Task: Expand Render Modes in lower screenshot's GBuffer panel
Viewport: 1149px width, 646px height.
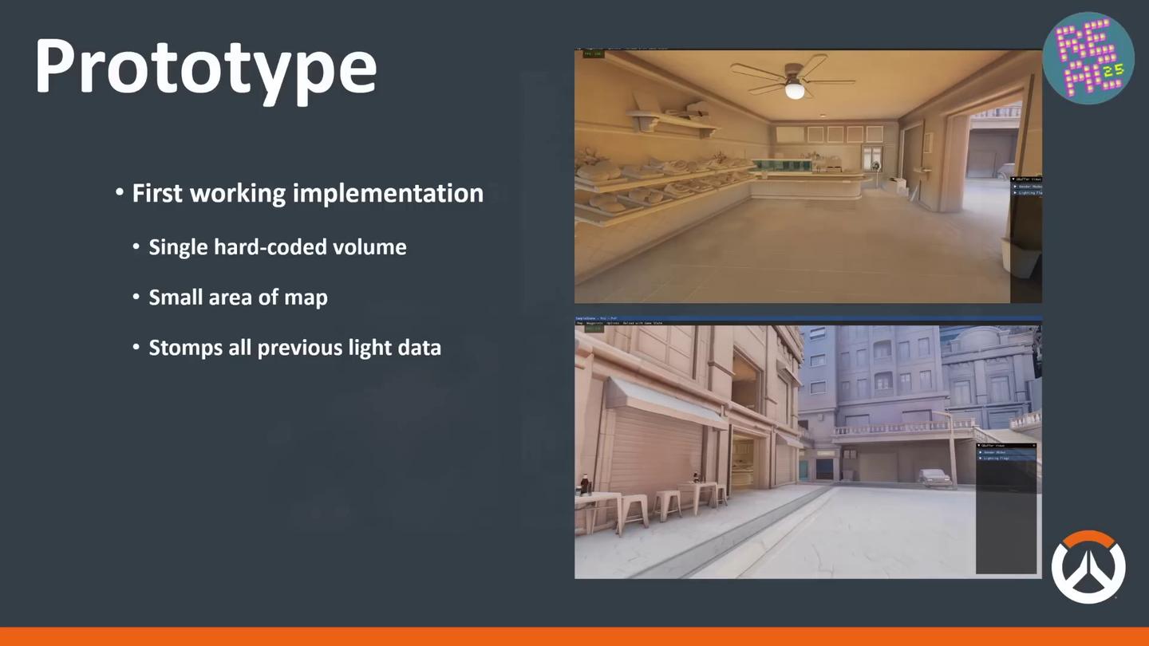Action: [x=1007, y=452]
